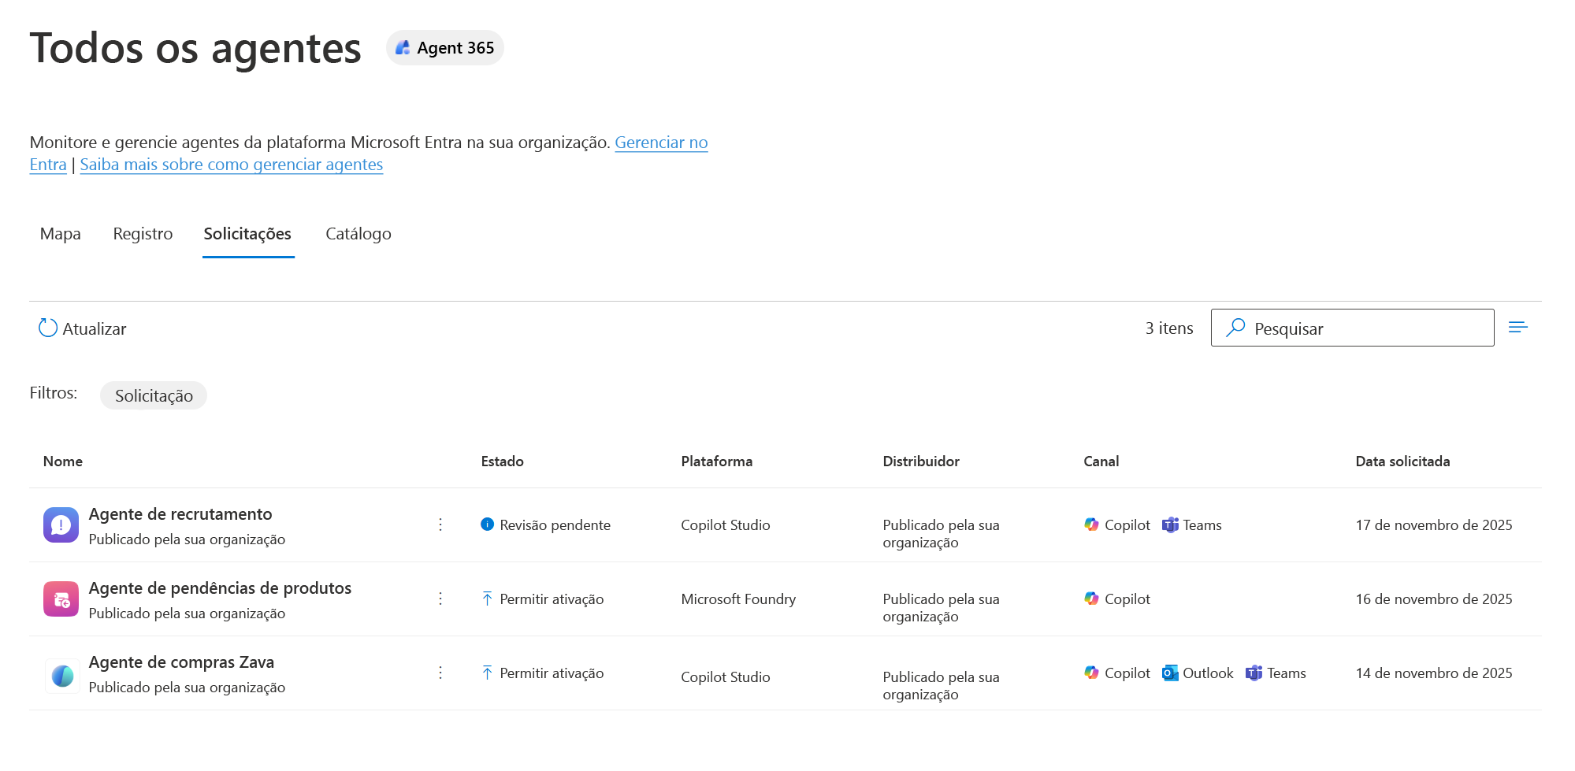Sort by the Data solicitada column header

coord(1402,461)
